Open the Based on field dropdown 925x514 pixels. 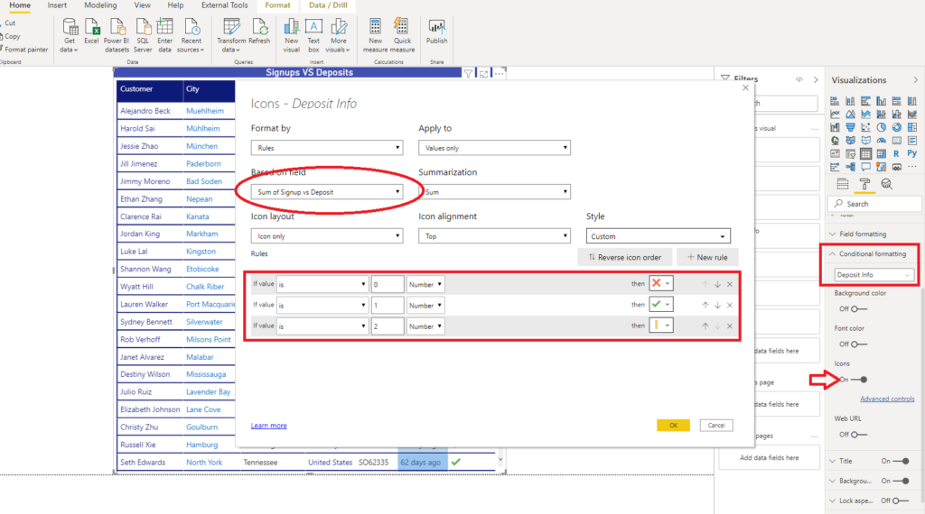pyautogui.click(x=327, y=192)
